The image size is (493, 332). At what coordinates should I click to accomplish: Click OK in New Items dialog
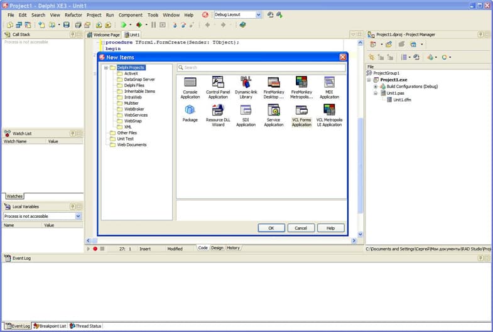[x=271, y=228]
